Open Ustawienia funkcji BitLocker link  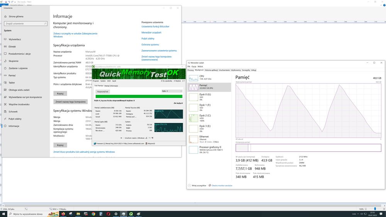pyautogui.click(x=155, y=27)
